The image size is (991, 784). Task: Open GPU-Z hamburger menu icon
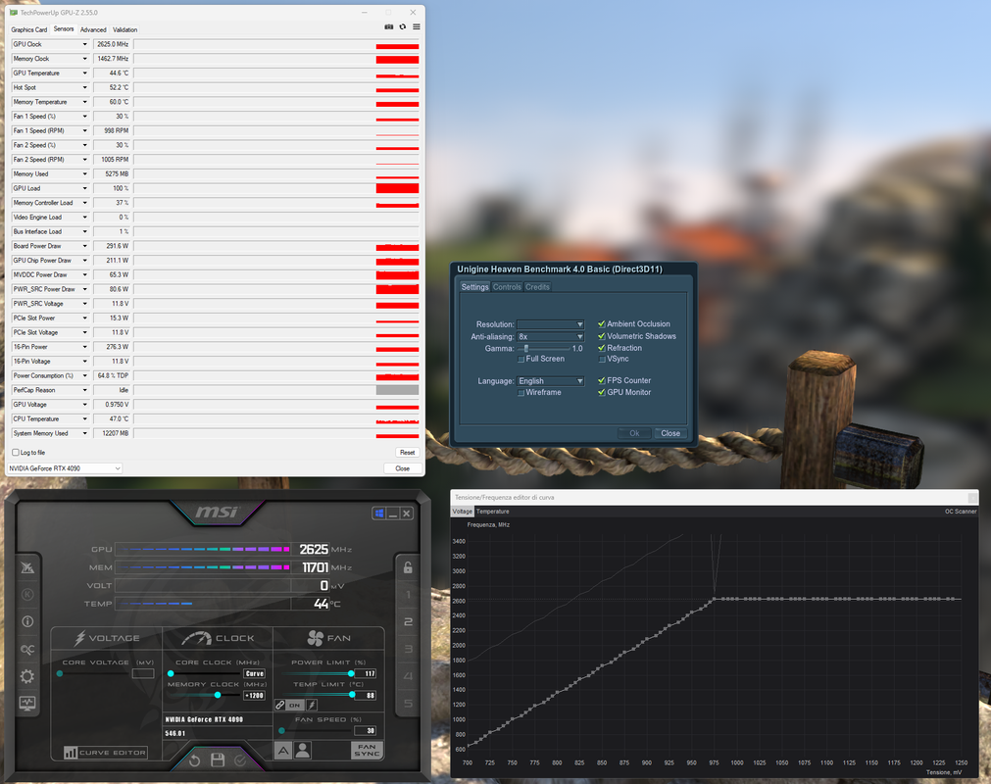(417, 26)
